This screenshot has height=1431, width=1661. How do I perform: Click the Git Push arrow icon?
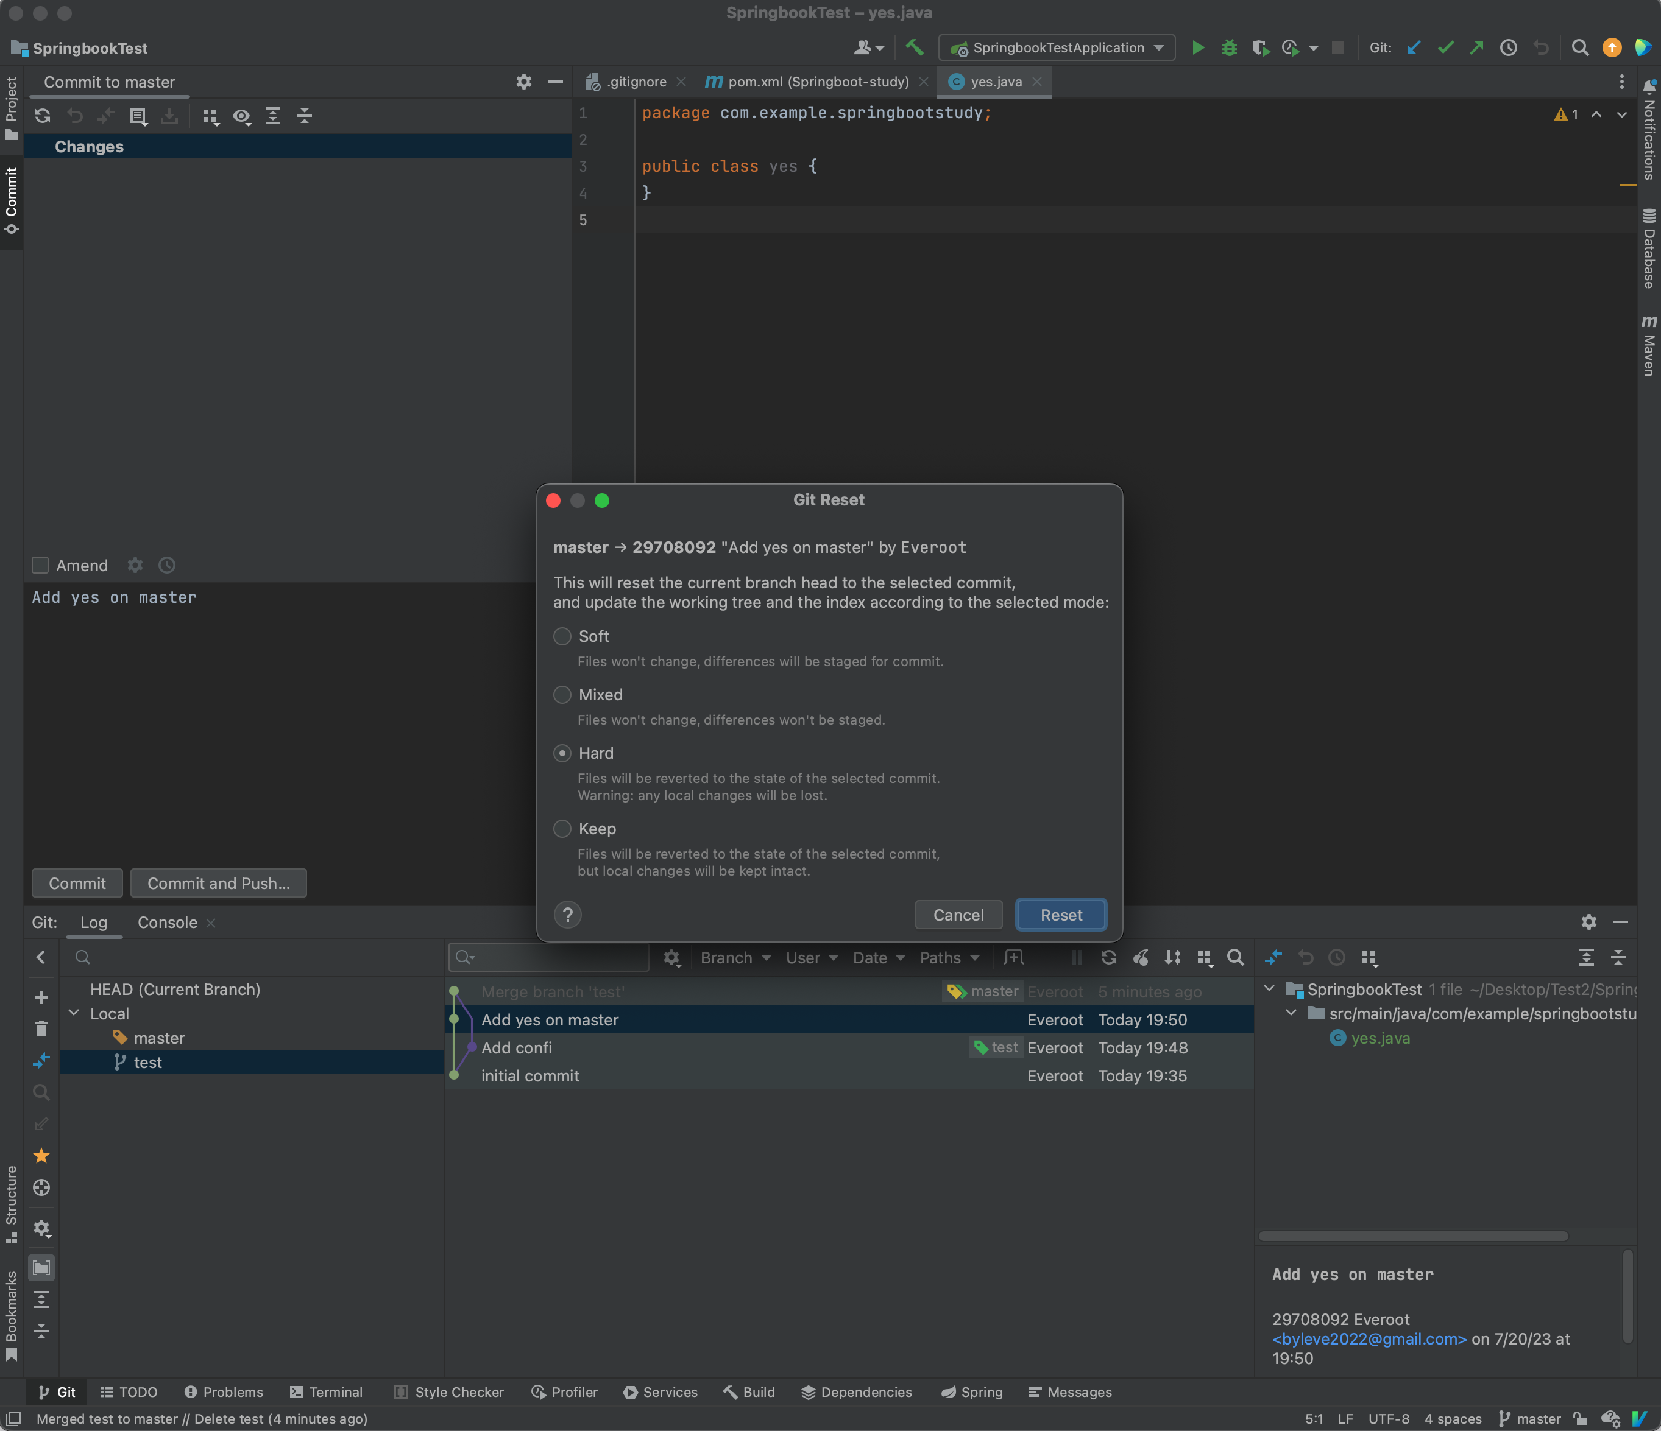click(x=1476, y=48)
